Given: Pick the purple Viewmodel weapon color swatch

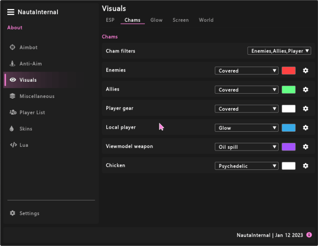Looking at the screenshot, I should point(288,147).
